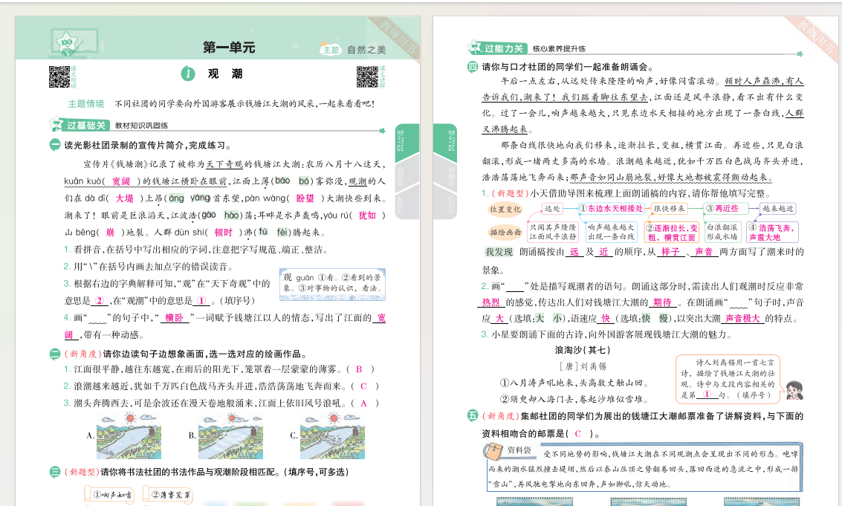Click the box ②逐渐拉长,变粗,横贯江面

coord(671,232)
